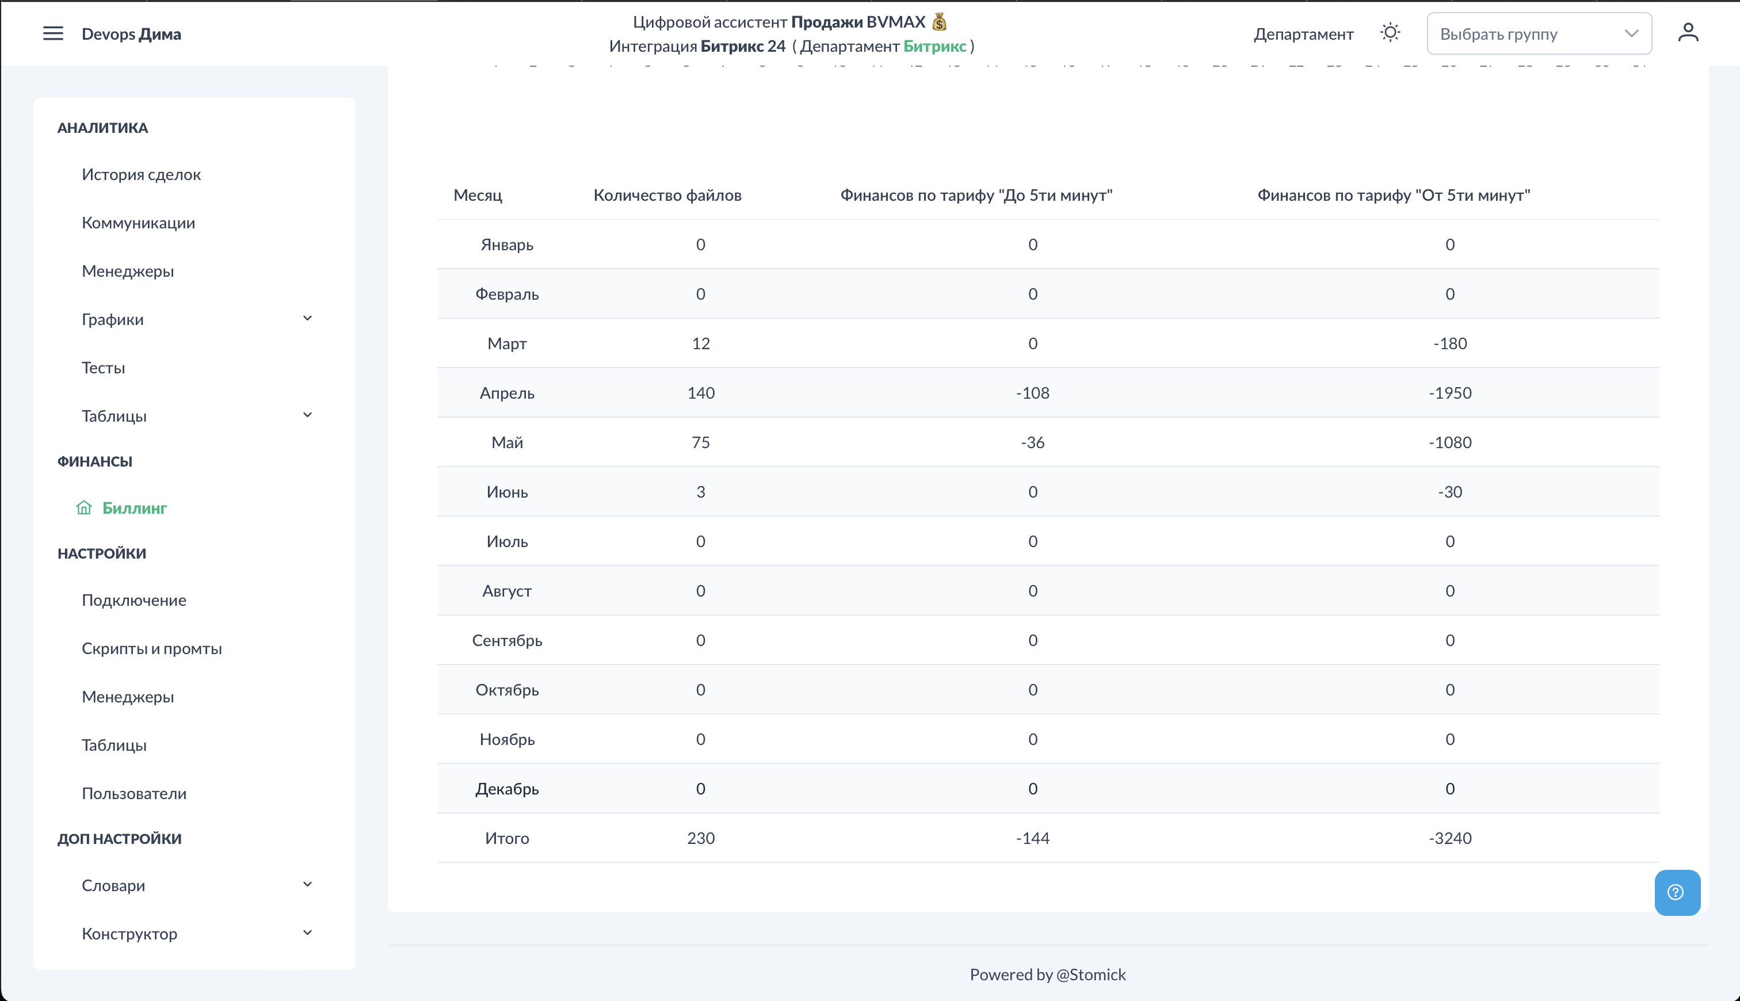The height and width of the screenshot is (1001, 1740).
Task: Click the '@Stomick' footer text
Action: tap(1090, 974)
